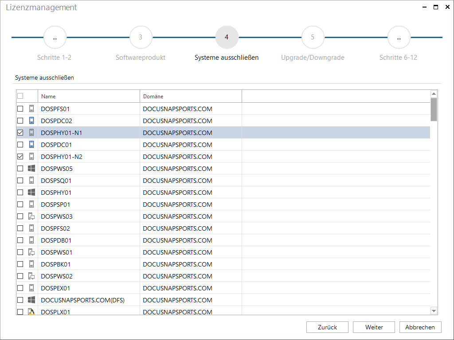Image resolution: width=454 pixels, height=340 pixels.
Task: Click the server icon next to DOSPBK01
Action: 31,264
